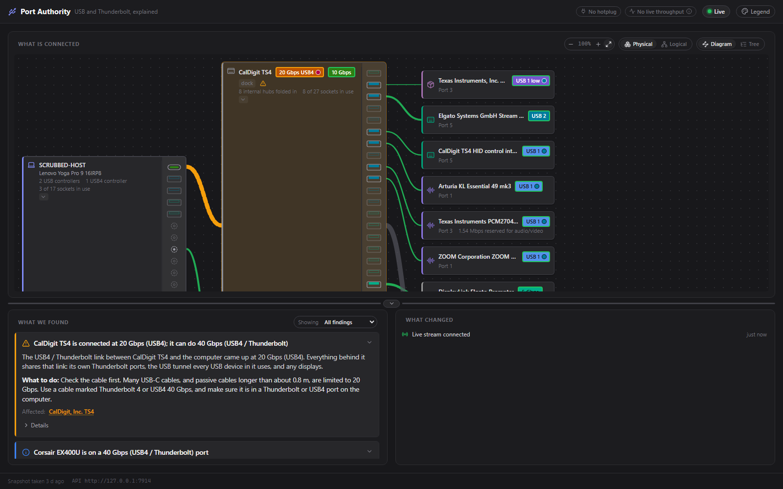Zoom in with the plus button
The height and width of the screenshot is (489, 783).
(x=598, y=44)
